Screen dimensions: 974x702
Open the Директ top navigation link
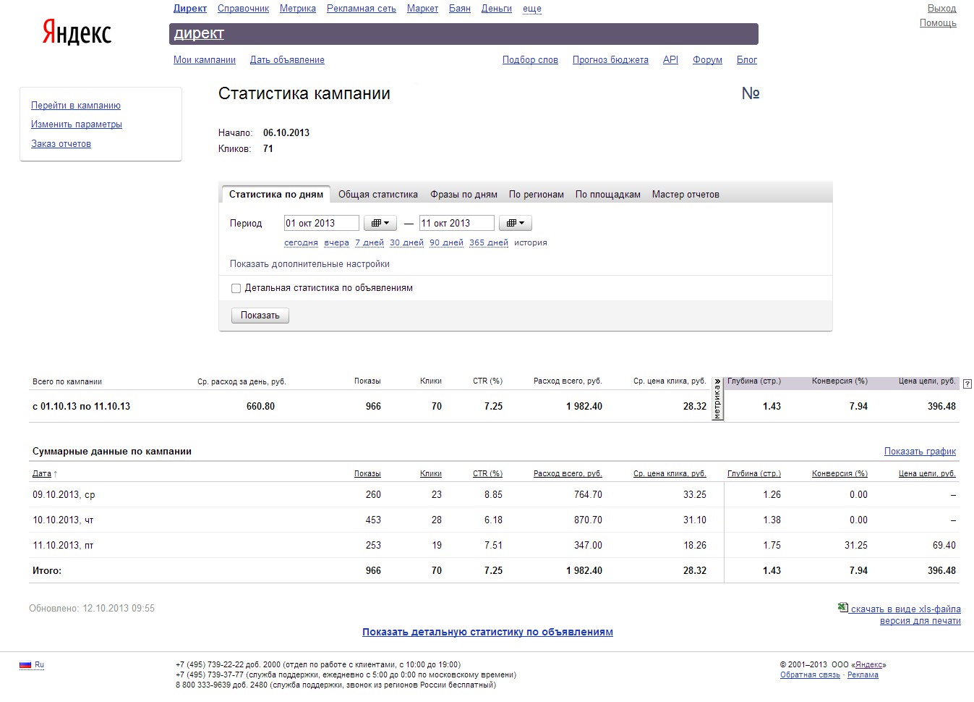point(190,9)
